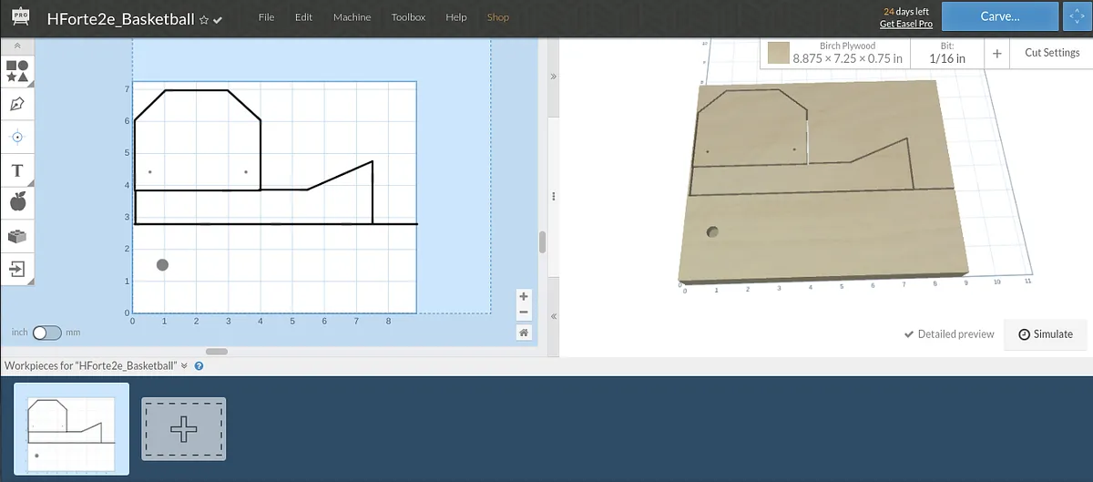
Task: Open the apple icon library
Action: 16,202
